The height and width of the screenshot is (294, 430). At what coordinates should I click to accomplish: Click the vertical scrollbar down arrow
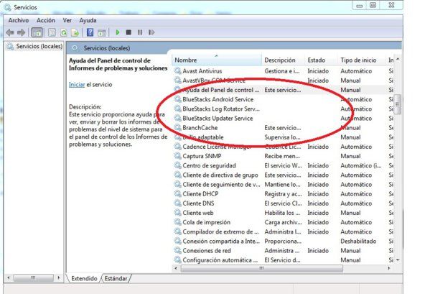398,259
